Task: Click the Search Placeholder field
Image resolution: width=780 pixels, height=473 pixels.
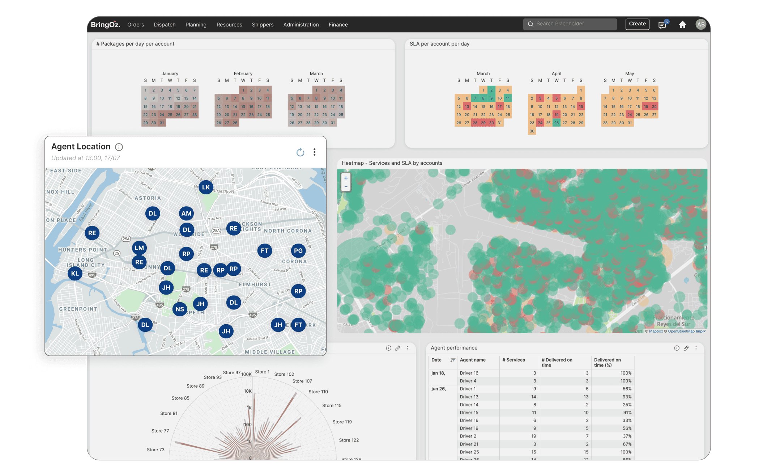Action: click(x=570, y=24)
